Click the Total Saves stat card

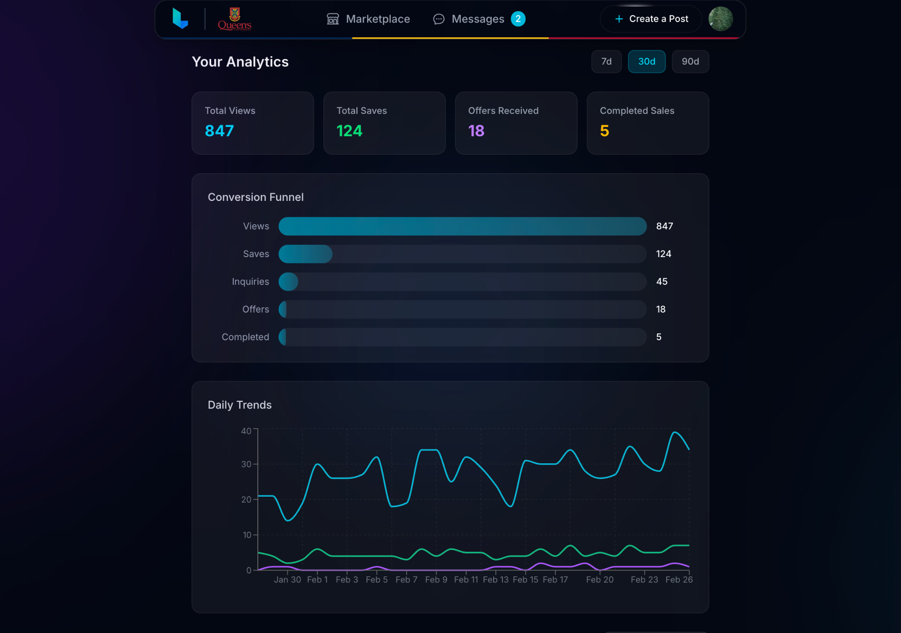[x=384, y=123]
